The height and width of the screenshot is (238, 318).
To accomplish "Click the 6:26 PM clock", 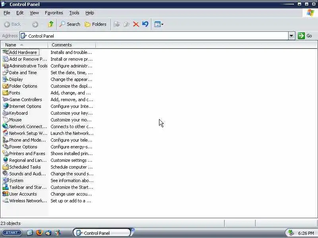I will click(306, 233).
